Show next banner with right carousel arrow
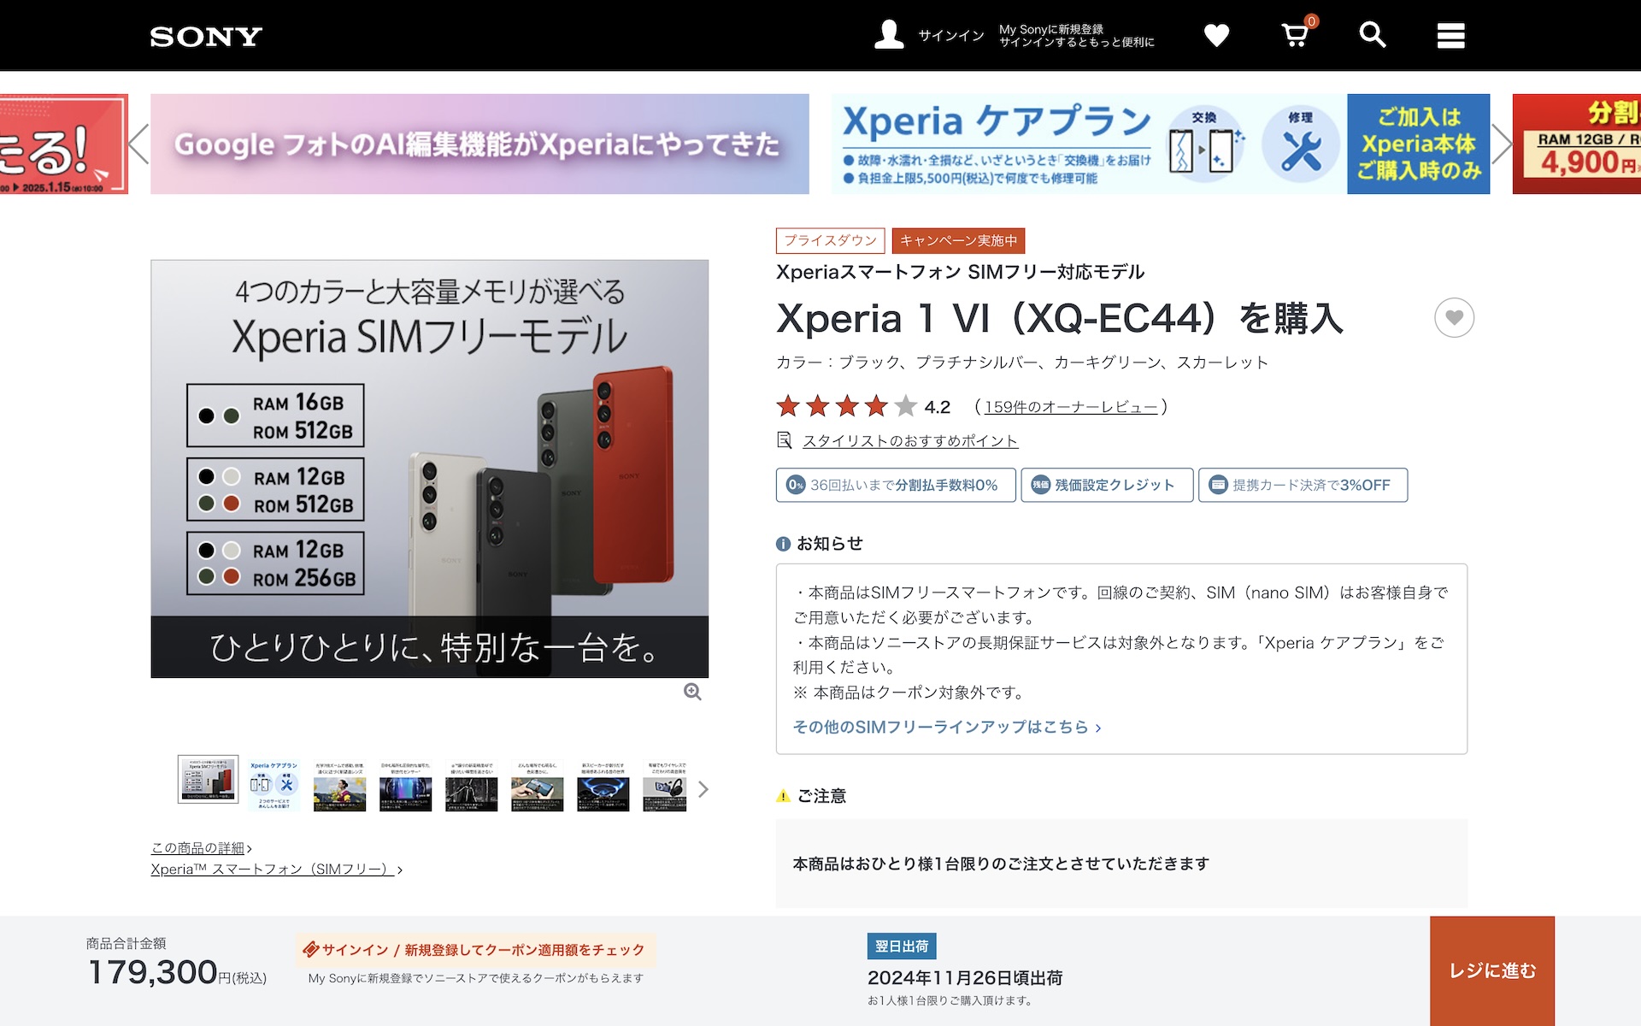This screenshot has width=1641, height=1026. 1501,144
